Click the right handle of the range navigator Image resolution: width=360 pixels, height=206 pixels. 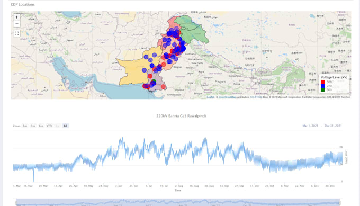click(339, 203)
